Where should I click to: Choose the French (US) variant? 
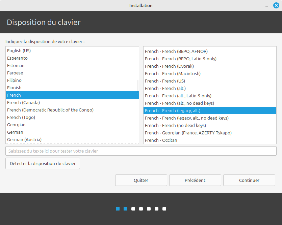(210, 81)
